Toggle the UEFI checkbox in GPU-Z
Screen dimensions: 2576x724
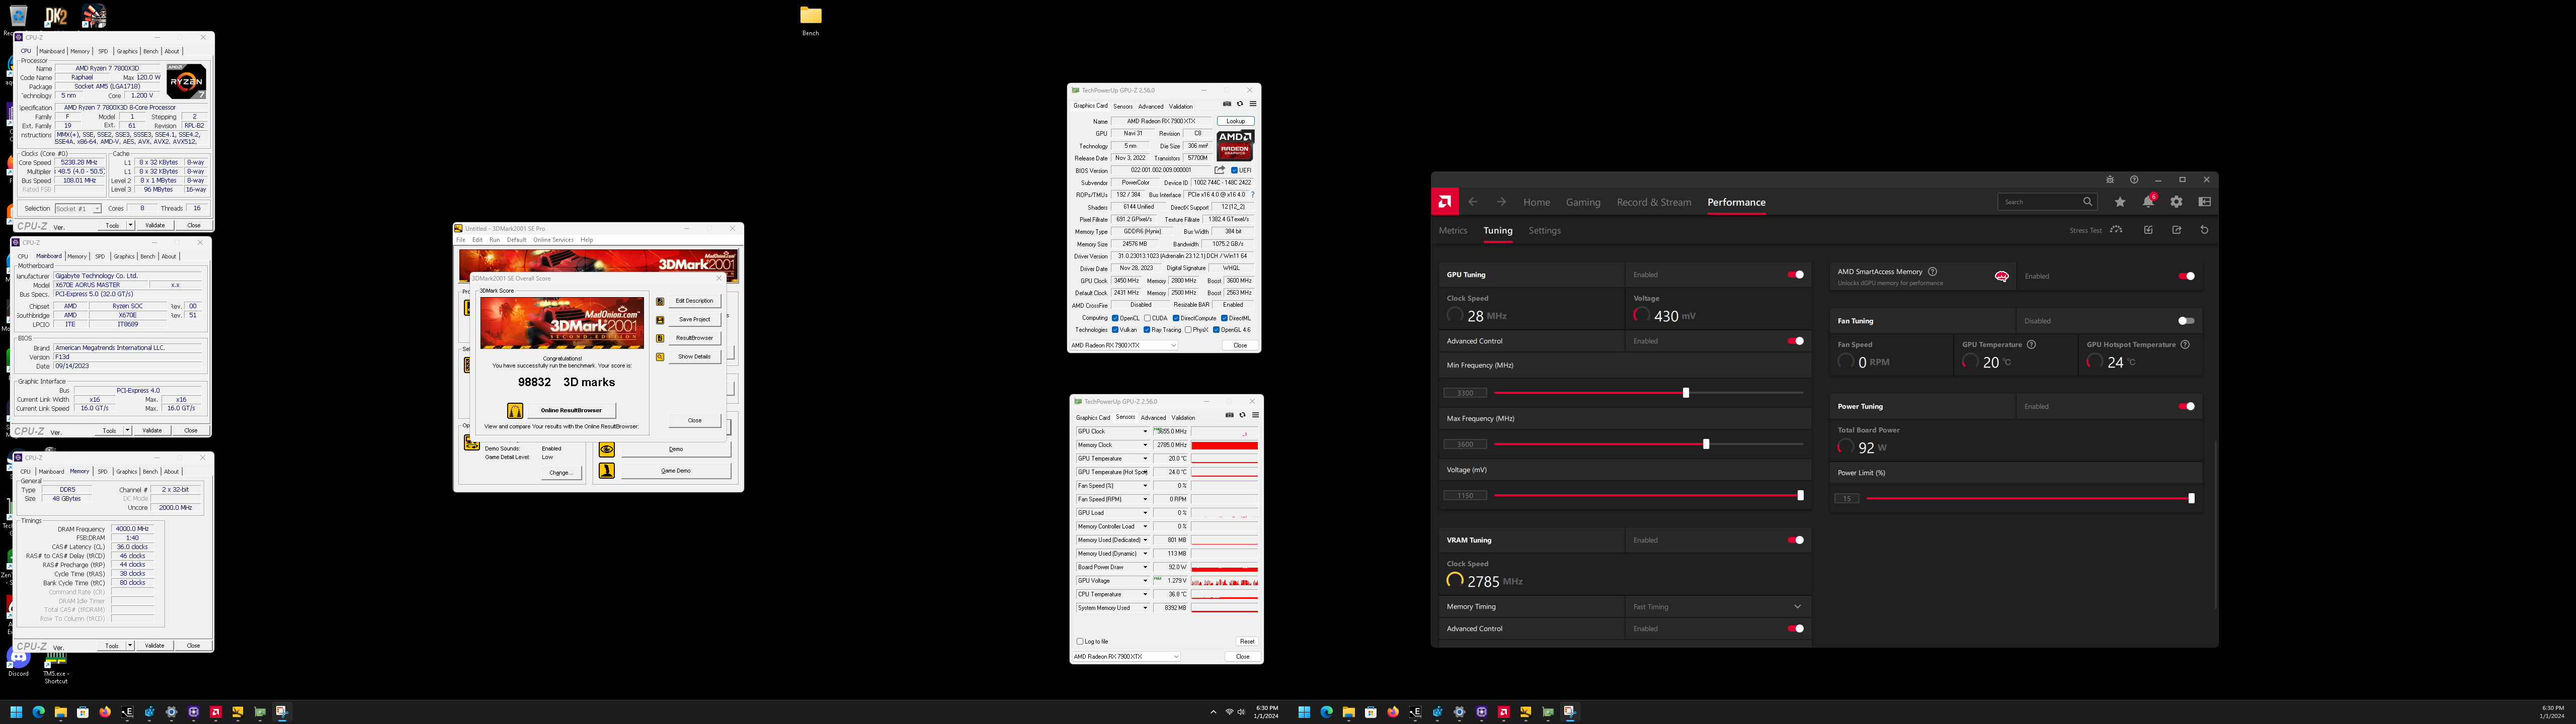[1234, 170]
